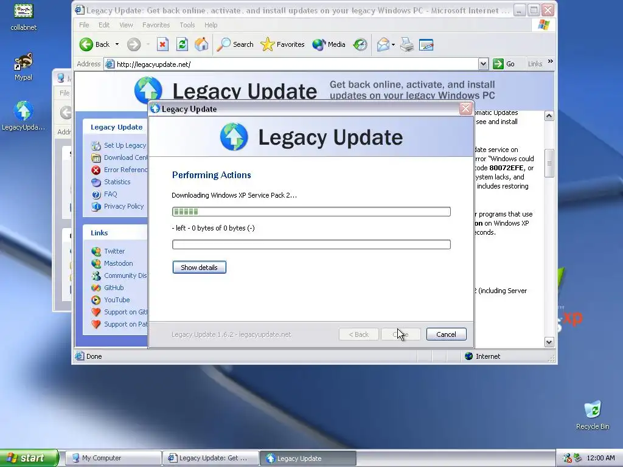
Task: Switch to Legacy Update: Get taskbar button
Action: (x=211, y=458)
